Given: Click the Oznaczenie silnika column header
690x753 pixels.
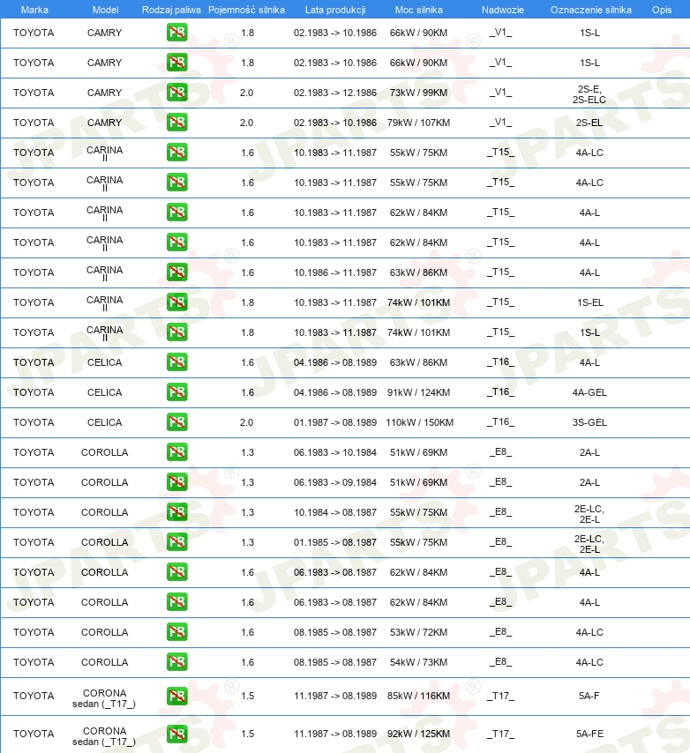Looking at the screenshot, I should point(591,10).
